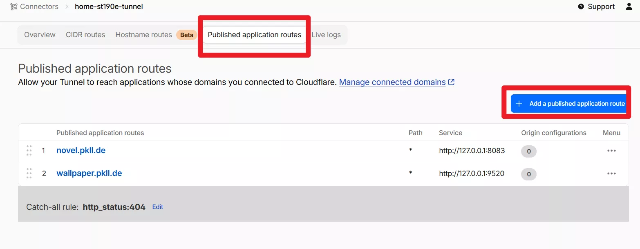
Task: Click row number 1 in the routes table
Action: (x=43, y=151)
